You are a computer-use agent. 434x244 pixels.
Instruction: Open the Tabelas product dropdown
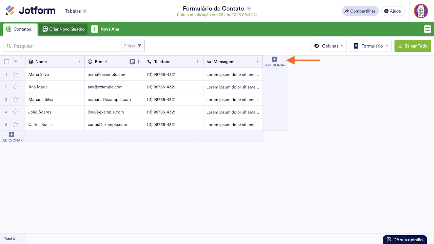point(76,11)
